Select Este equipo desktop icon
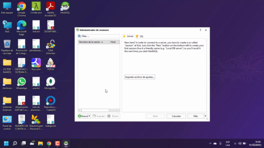Image resolution: width=264 pixels, height=148 pixels. coord(7,8)
